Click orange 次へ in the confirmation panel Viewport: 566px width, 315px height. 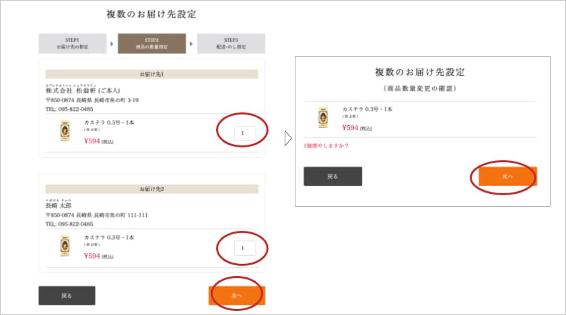pos(508,176)
